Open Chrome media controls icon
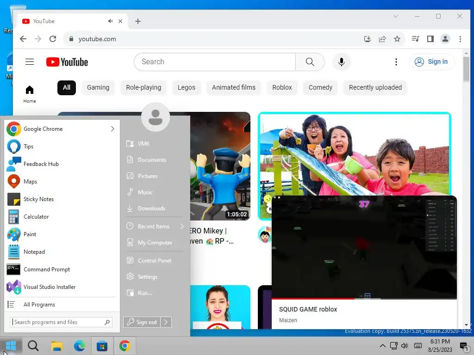Image resolution: width=474 pixels, height=355 pixels. pos(415,39)
